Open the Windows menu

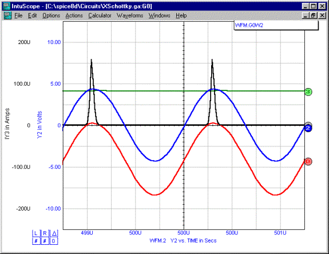pyautogui.click(x=160, y=15)
